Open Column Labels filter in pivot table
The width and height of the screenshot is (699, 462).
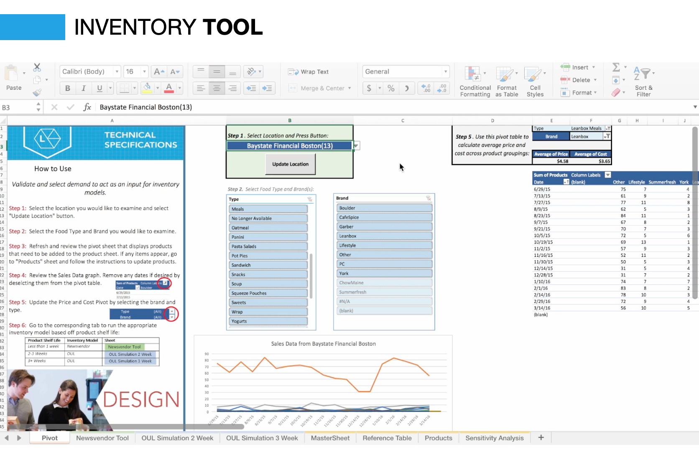click(608, 175)
